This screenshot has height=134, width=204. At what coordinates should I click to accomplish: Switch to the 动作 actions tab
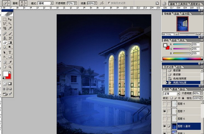coord(179,67)
